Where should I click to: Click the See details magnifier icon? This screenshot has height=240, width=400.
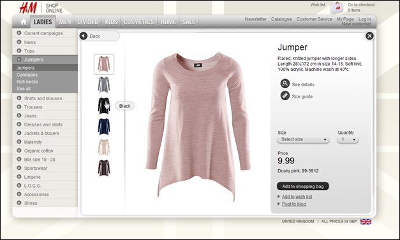285,84
